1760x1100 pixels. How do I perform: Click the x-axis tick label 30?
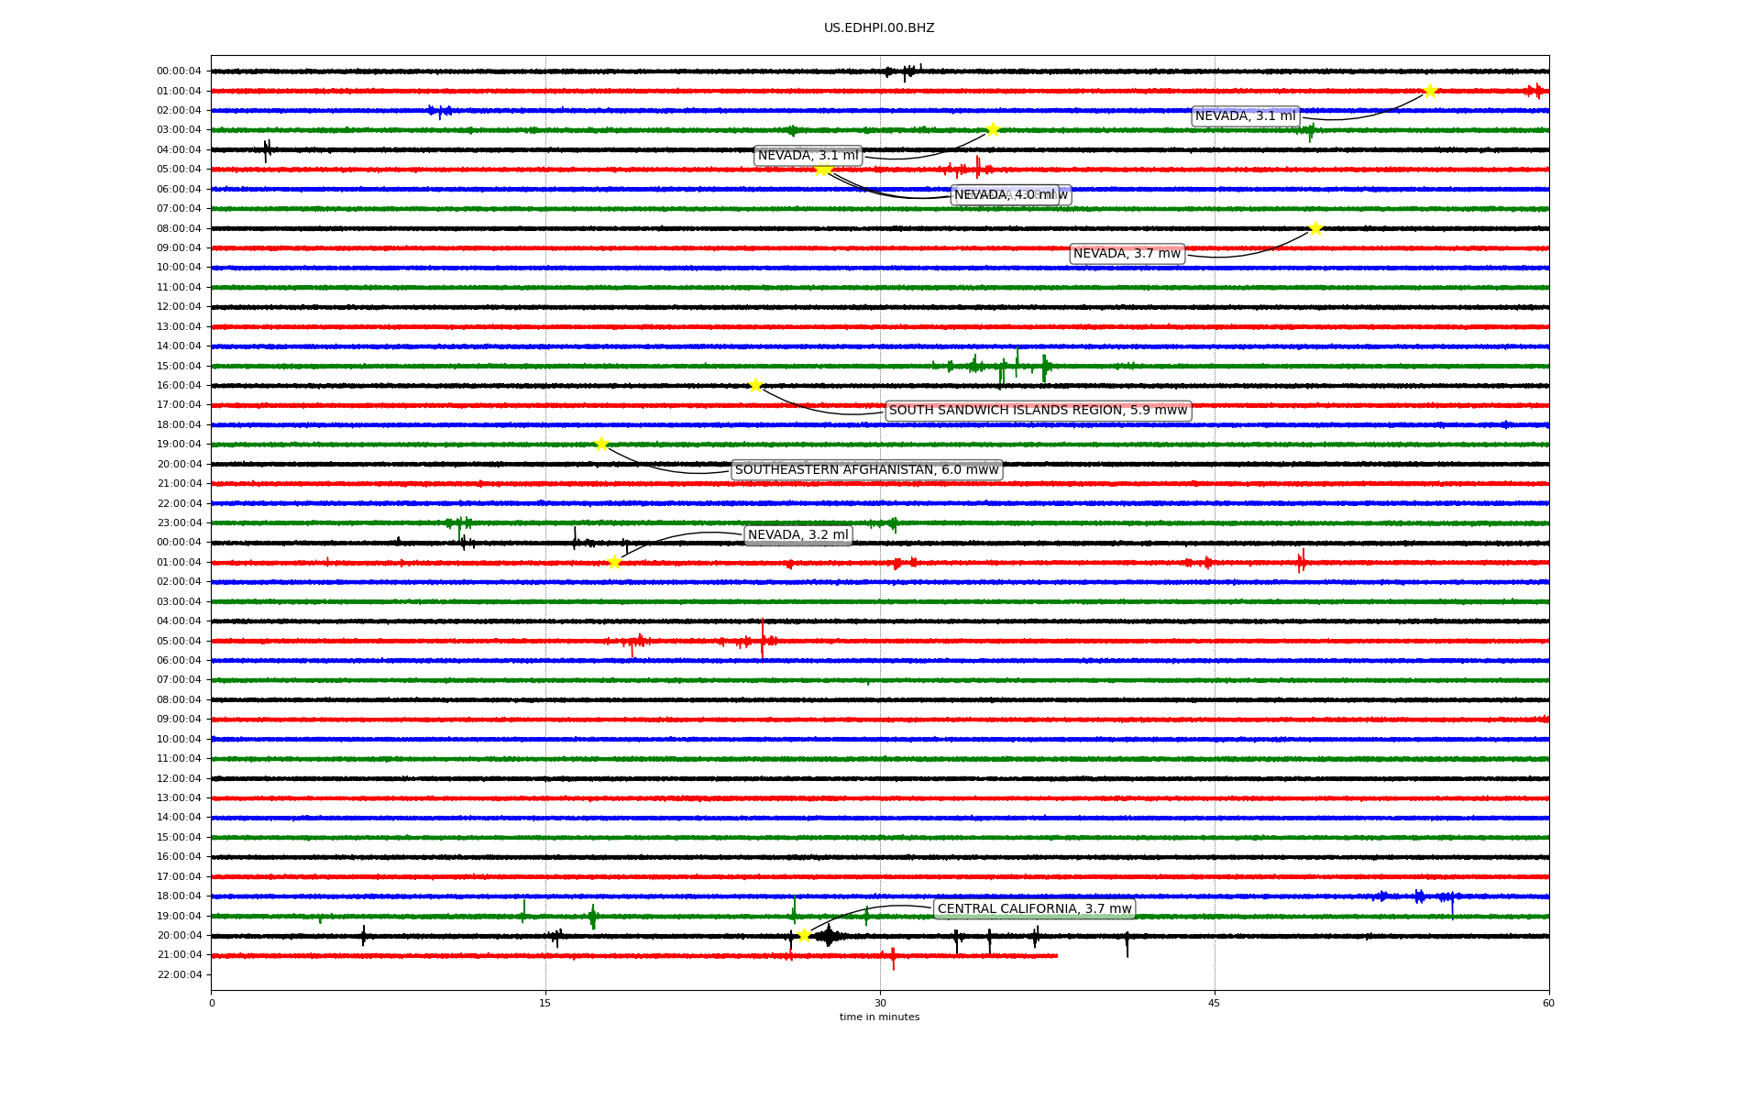(880, 1003)
